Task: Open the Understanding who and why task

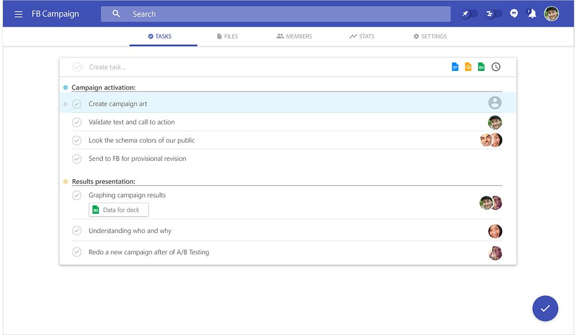Action: 130,231
